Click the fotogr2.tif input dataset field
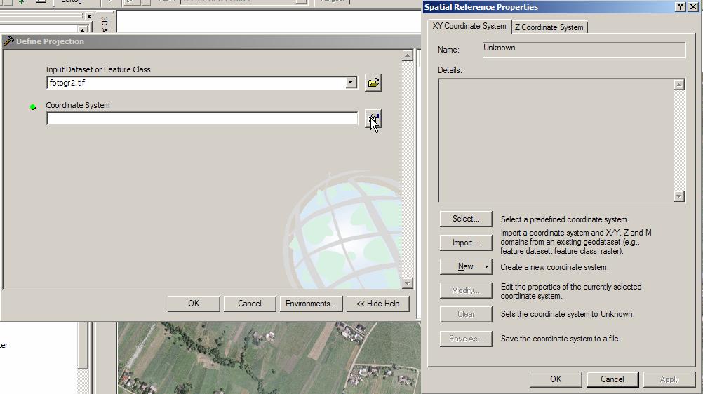The height and width of the screenshot is (394, 703). pos(196,83)
